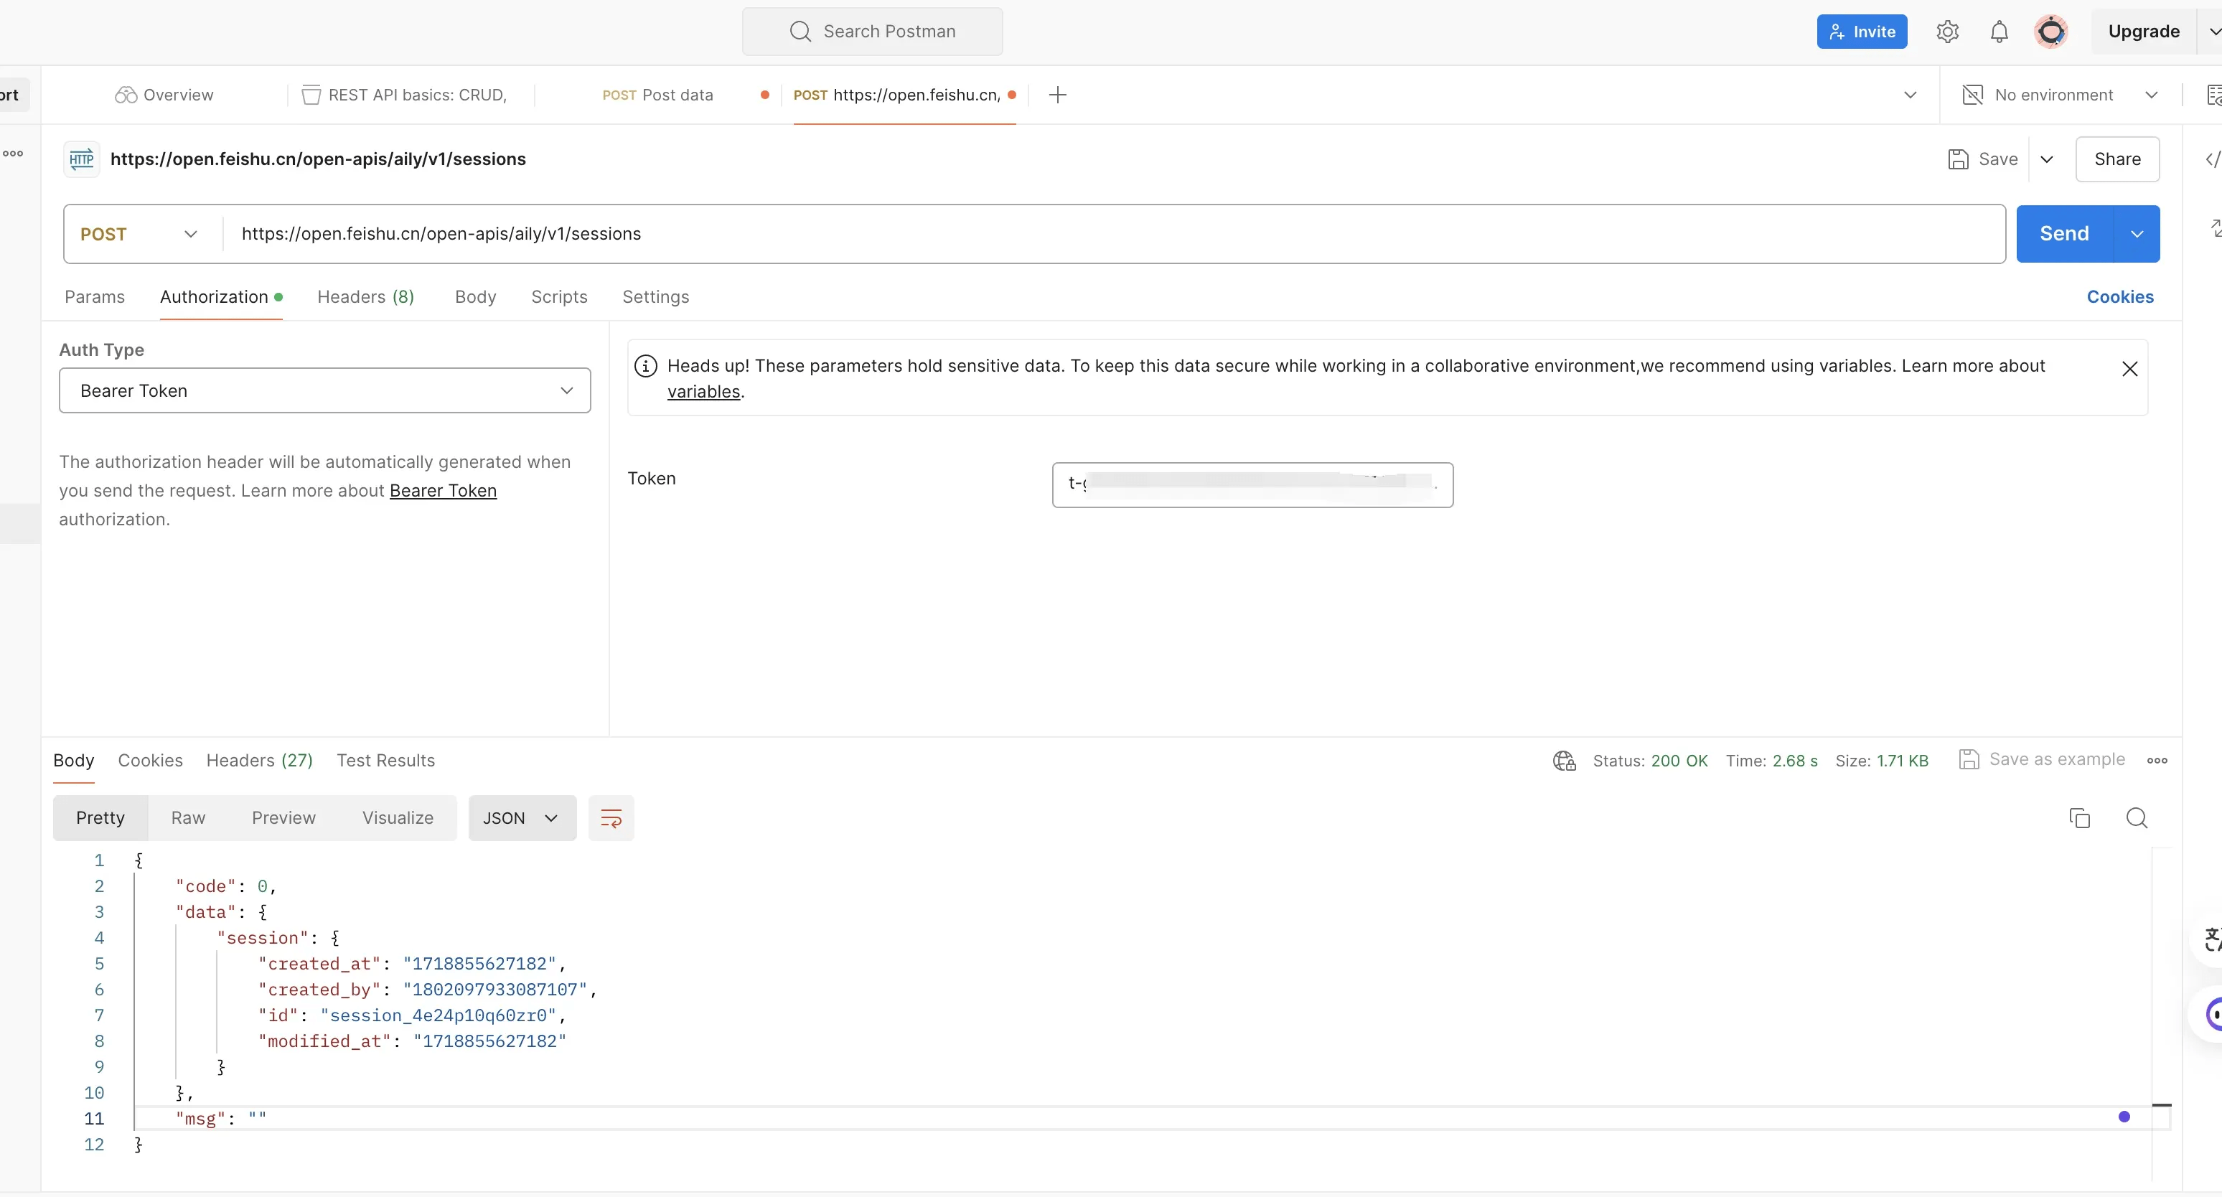This screenshot has width=2222, height=1197.
Task: Click the Invite button
Action: pyautogui.click(x=1862, y=32)
